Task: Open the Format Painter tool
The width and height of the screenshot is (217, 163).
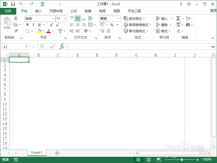Action: click(15, 31)
